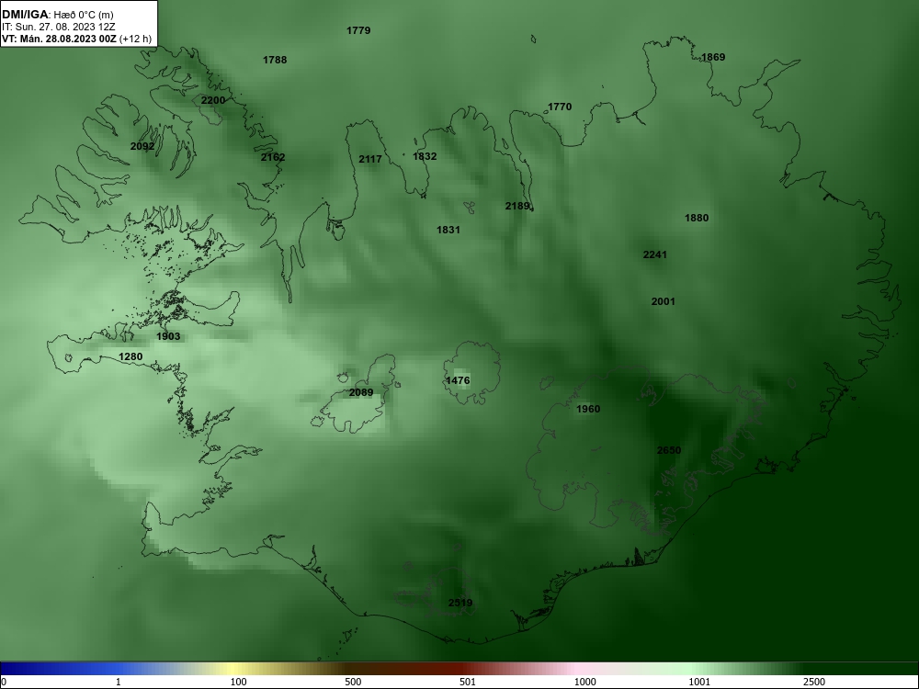Image resolution: width=919 pixels, height=689 pixels.
Task: Click the 2200 label in the Westfjords
Action: click(x=213, y=100)
